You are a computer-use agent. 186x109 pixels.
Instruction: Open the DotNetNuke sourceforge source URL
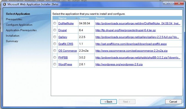click(x=138, y=23)
